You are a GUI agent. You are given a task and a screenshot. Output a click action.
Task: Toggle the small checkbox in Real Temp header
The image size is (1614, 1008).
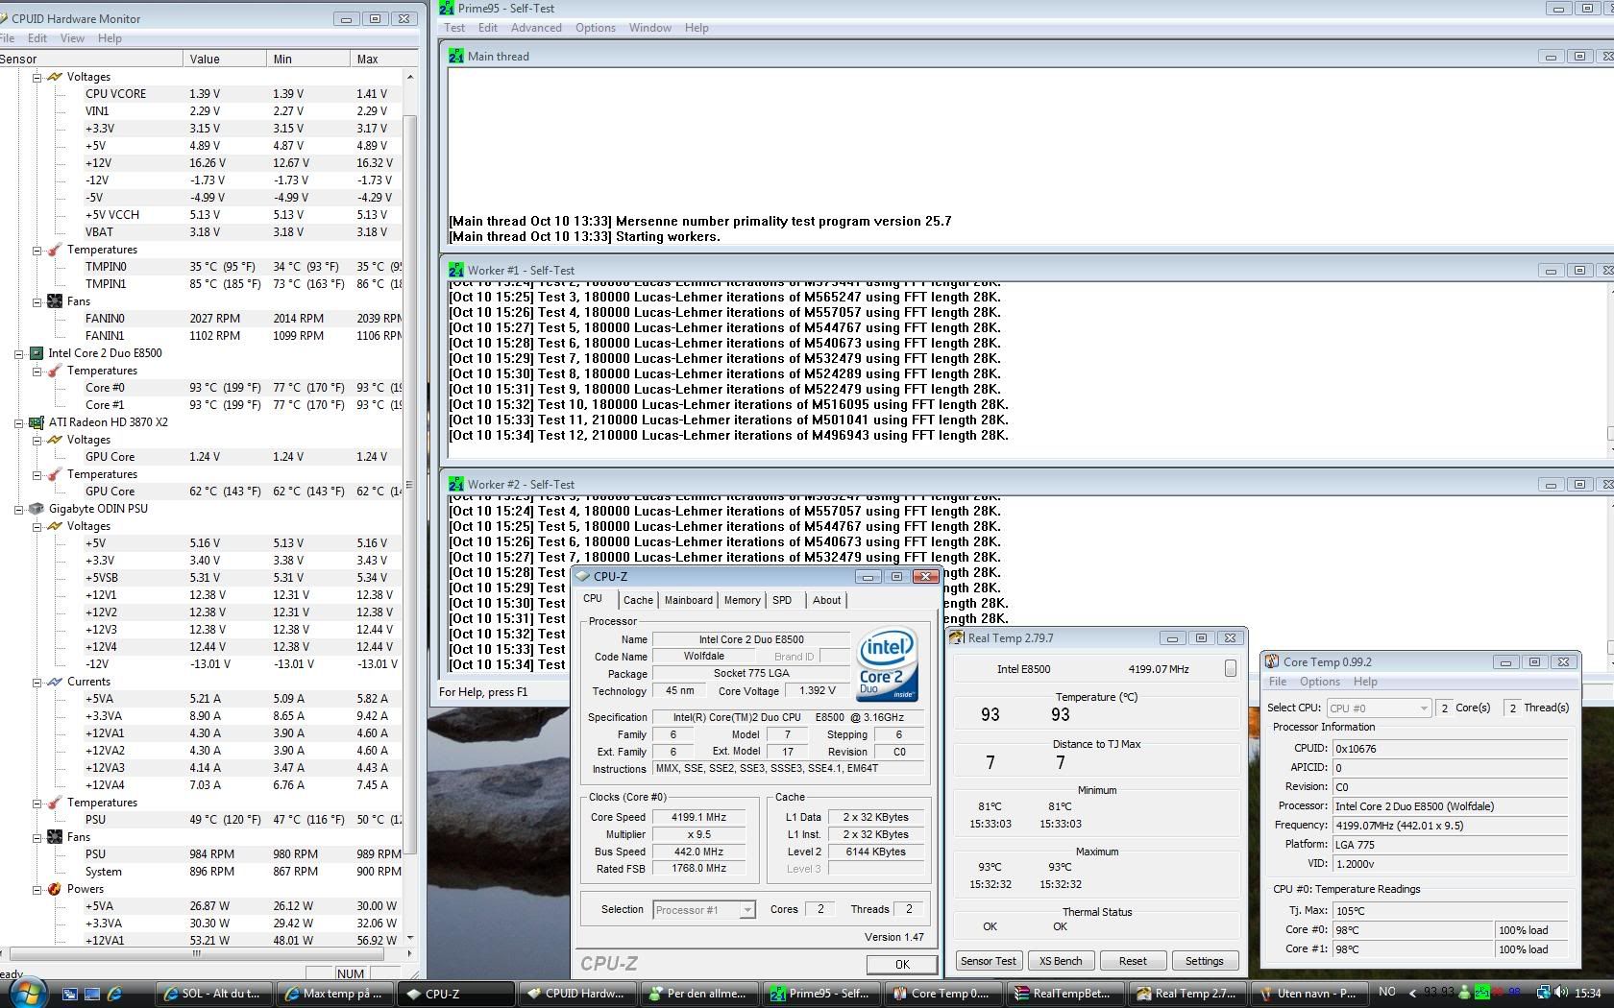pos(1230,668)
